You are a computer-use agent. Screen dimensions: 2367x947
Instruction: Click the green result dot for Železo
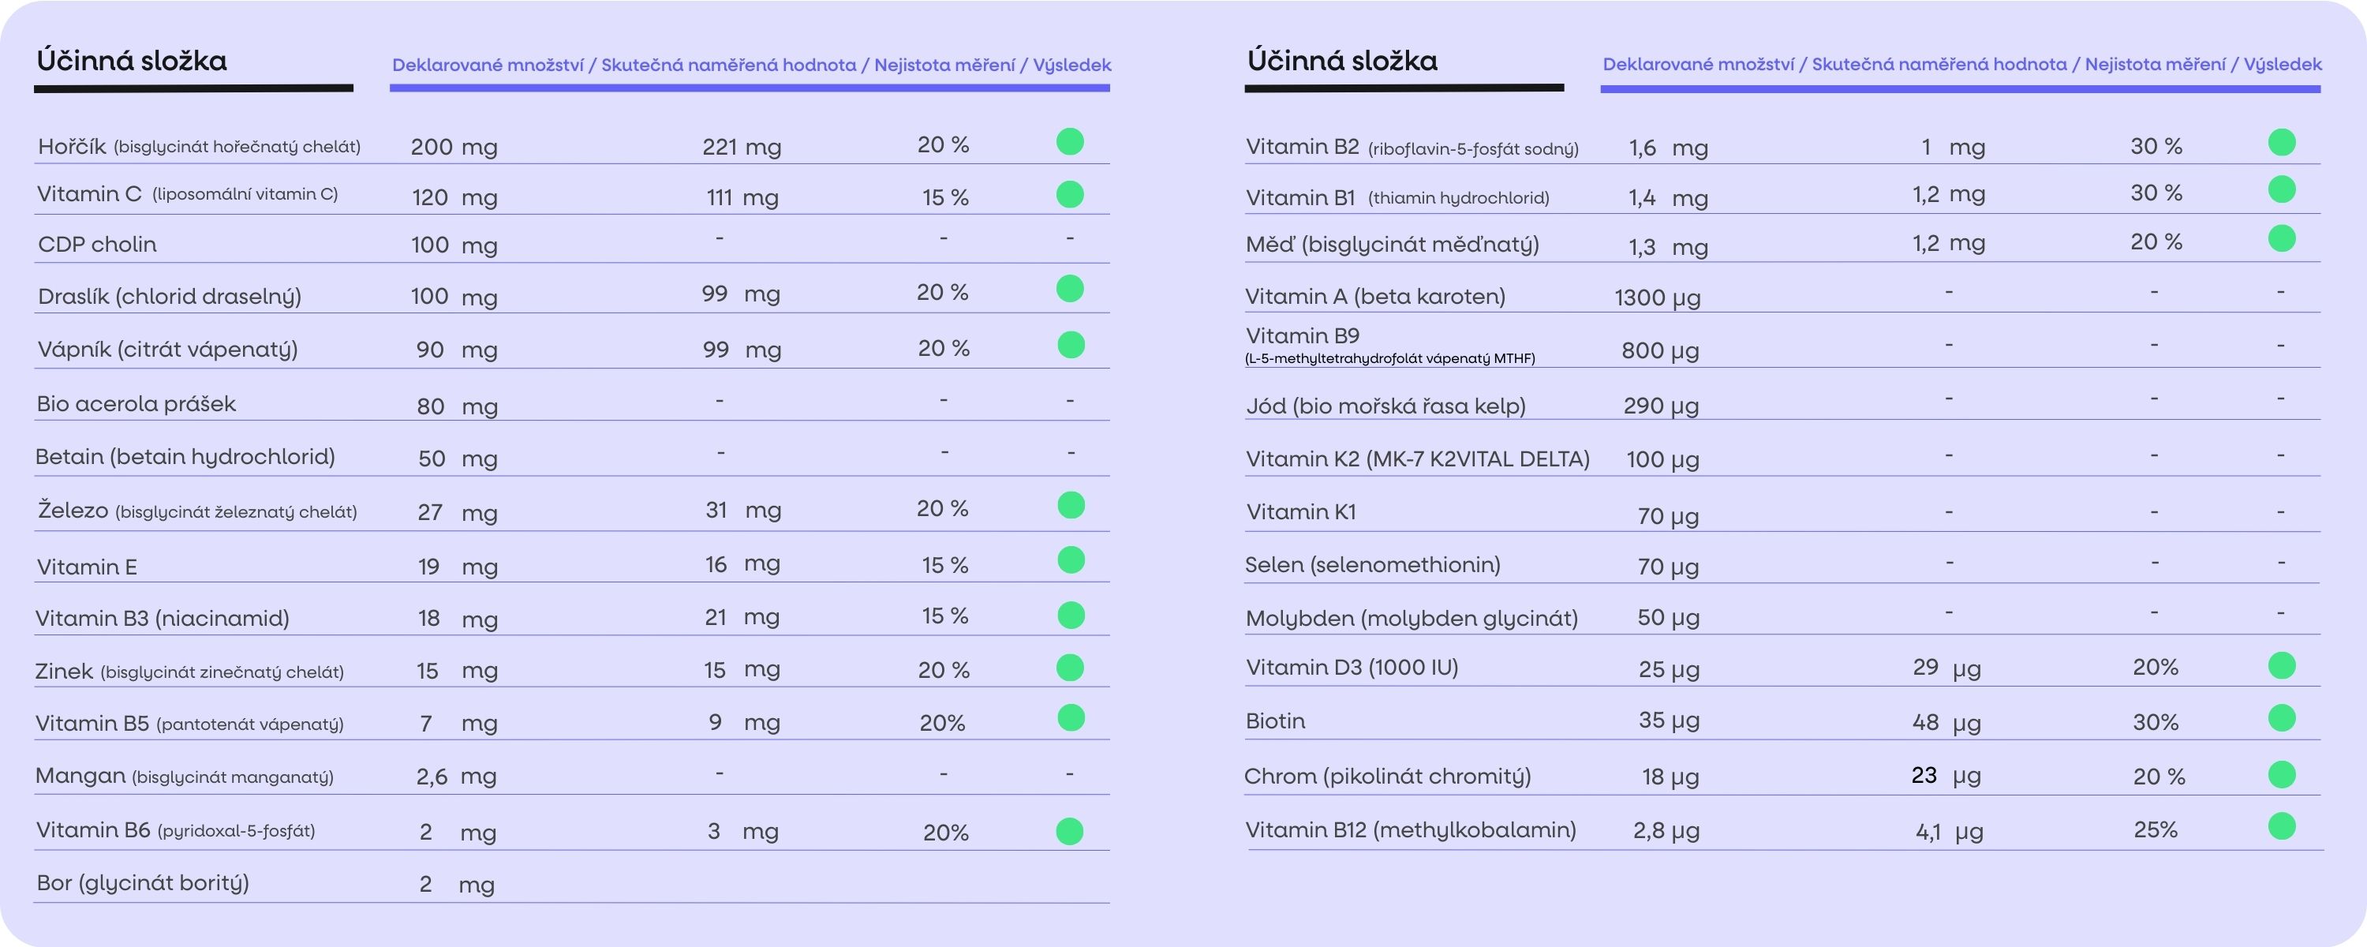1071,505
